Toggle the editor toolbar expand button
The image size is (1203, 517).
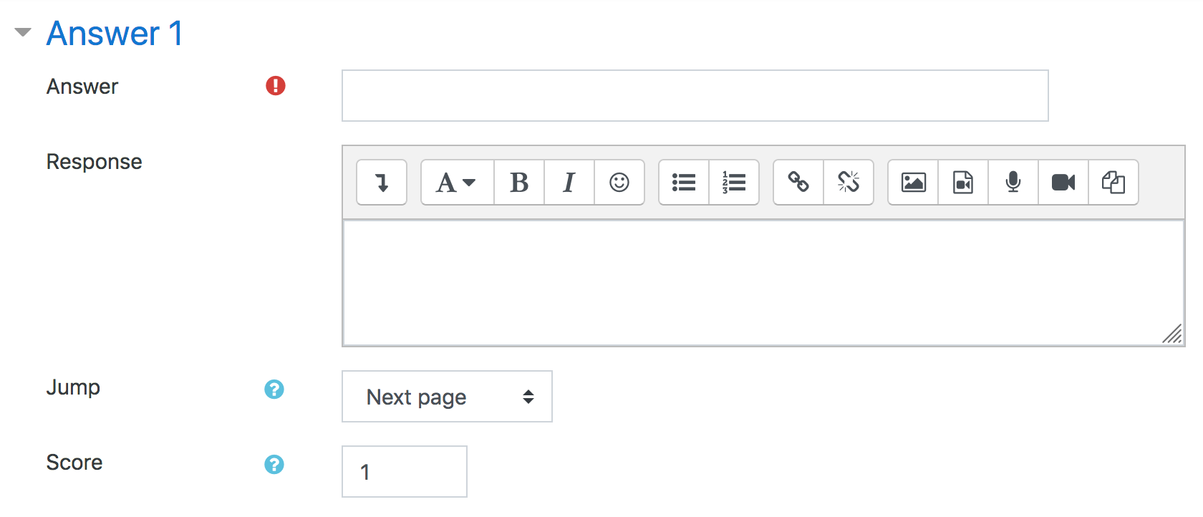(x=382, y=183)
